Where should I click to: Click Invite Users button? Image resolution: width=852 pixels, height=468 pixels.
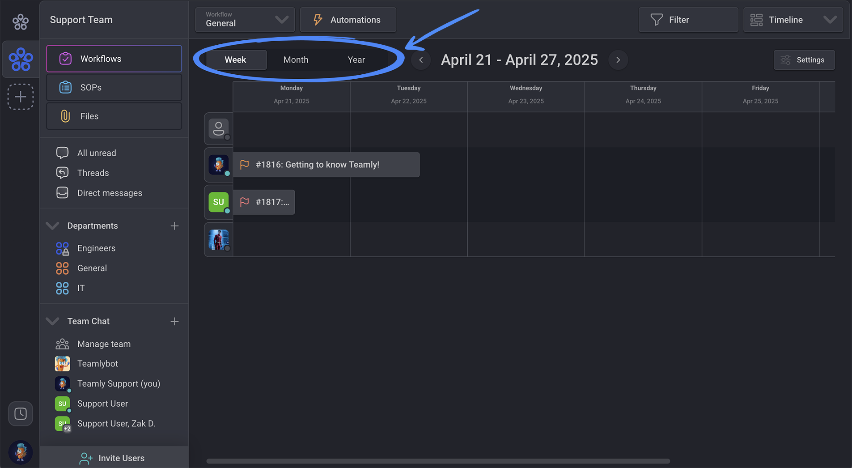(114, 458)
